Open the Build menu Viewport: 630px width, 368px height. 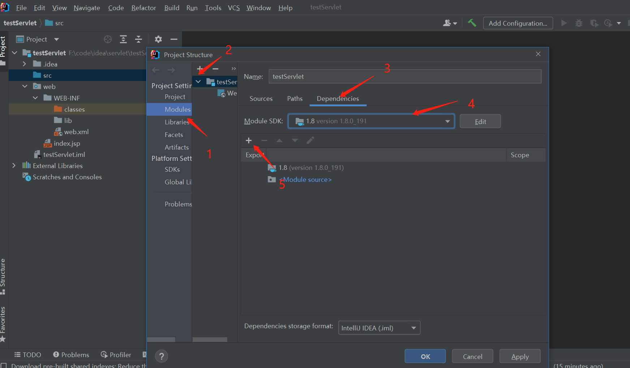pos(172,8)
